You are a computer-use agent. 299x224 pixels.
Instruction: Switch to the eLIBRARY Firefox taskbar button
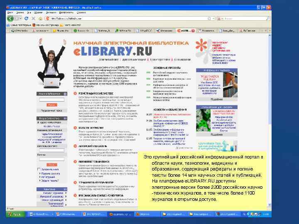120,214
